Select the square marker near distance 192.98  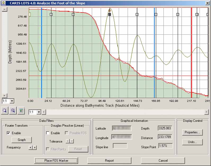tap(178, 14)
